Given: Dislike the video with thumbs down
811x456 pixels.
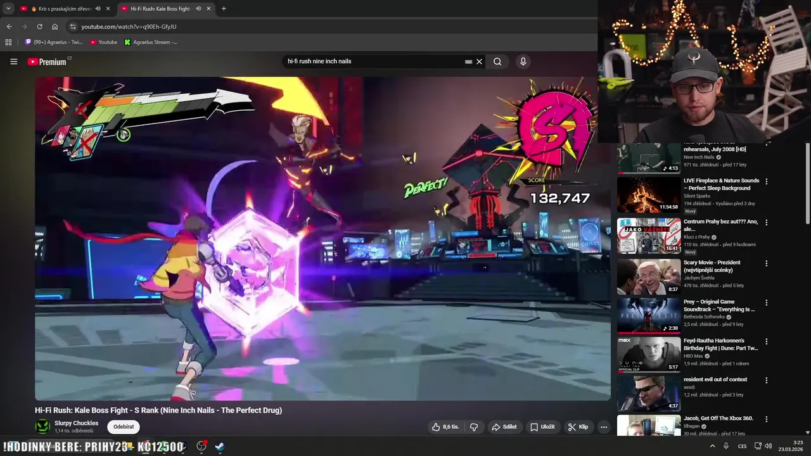Looking at the screenshot, I should click(x=474, y=427).
